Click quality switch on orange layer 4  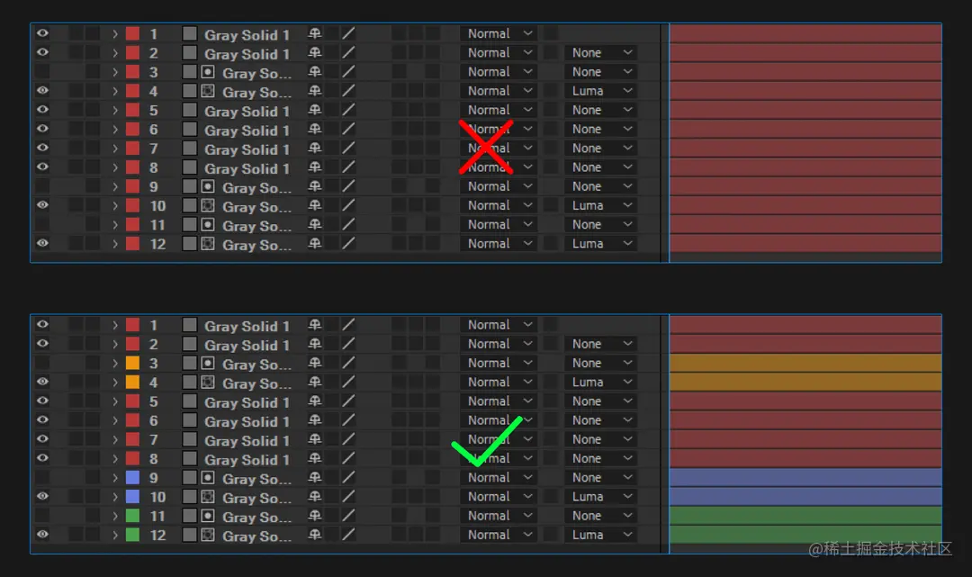pyautogui.click(x=349, y=383)
